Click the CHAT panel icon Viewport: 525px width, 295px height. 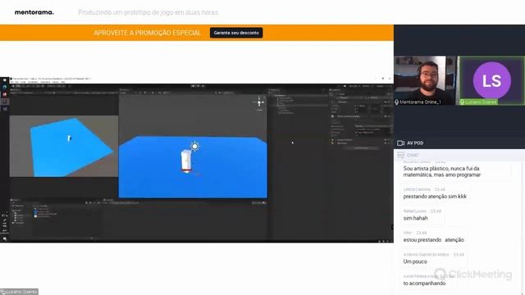coord(401,155)
